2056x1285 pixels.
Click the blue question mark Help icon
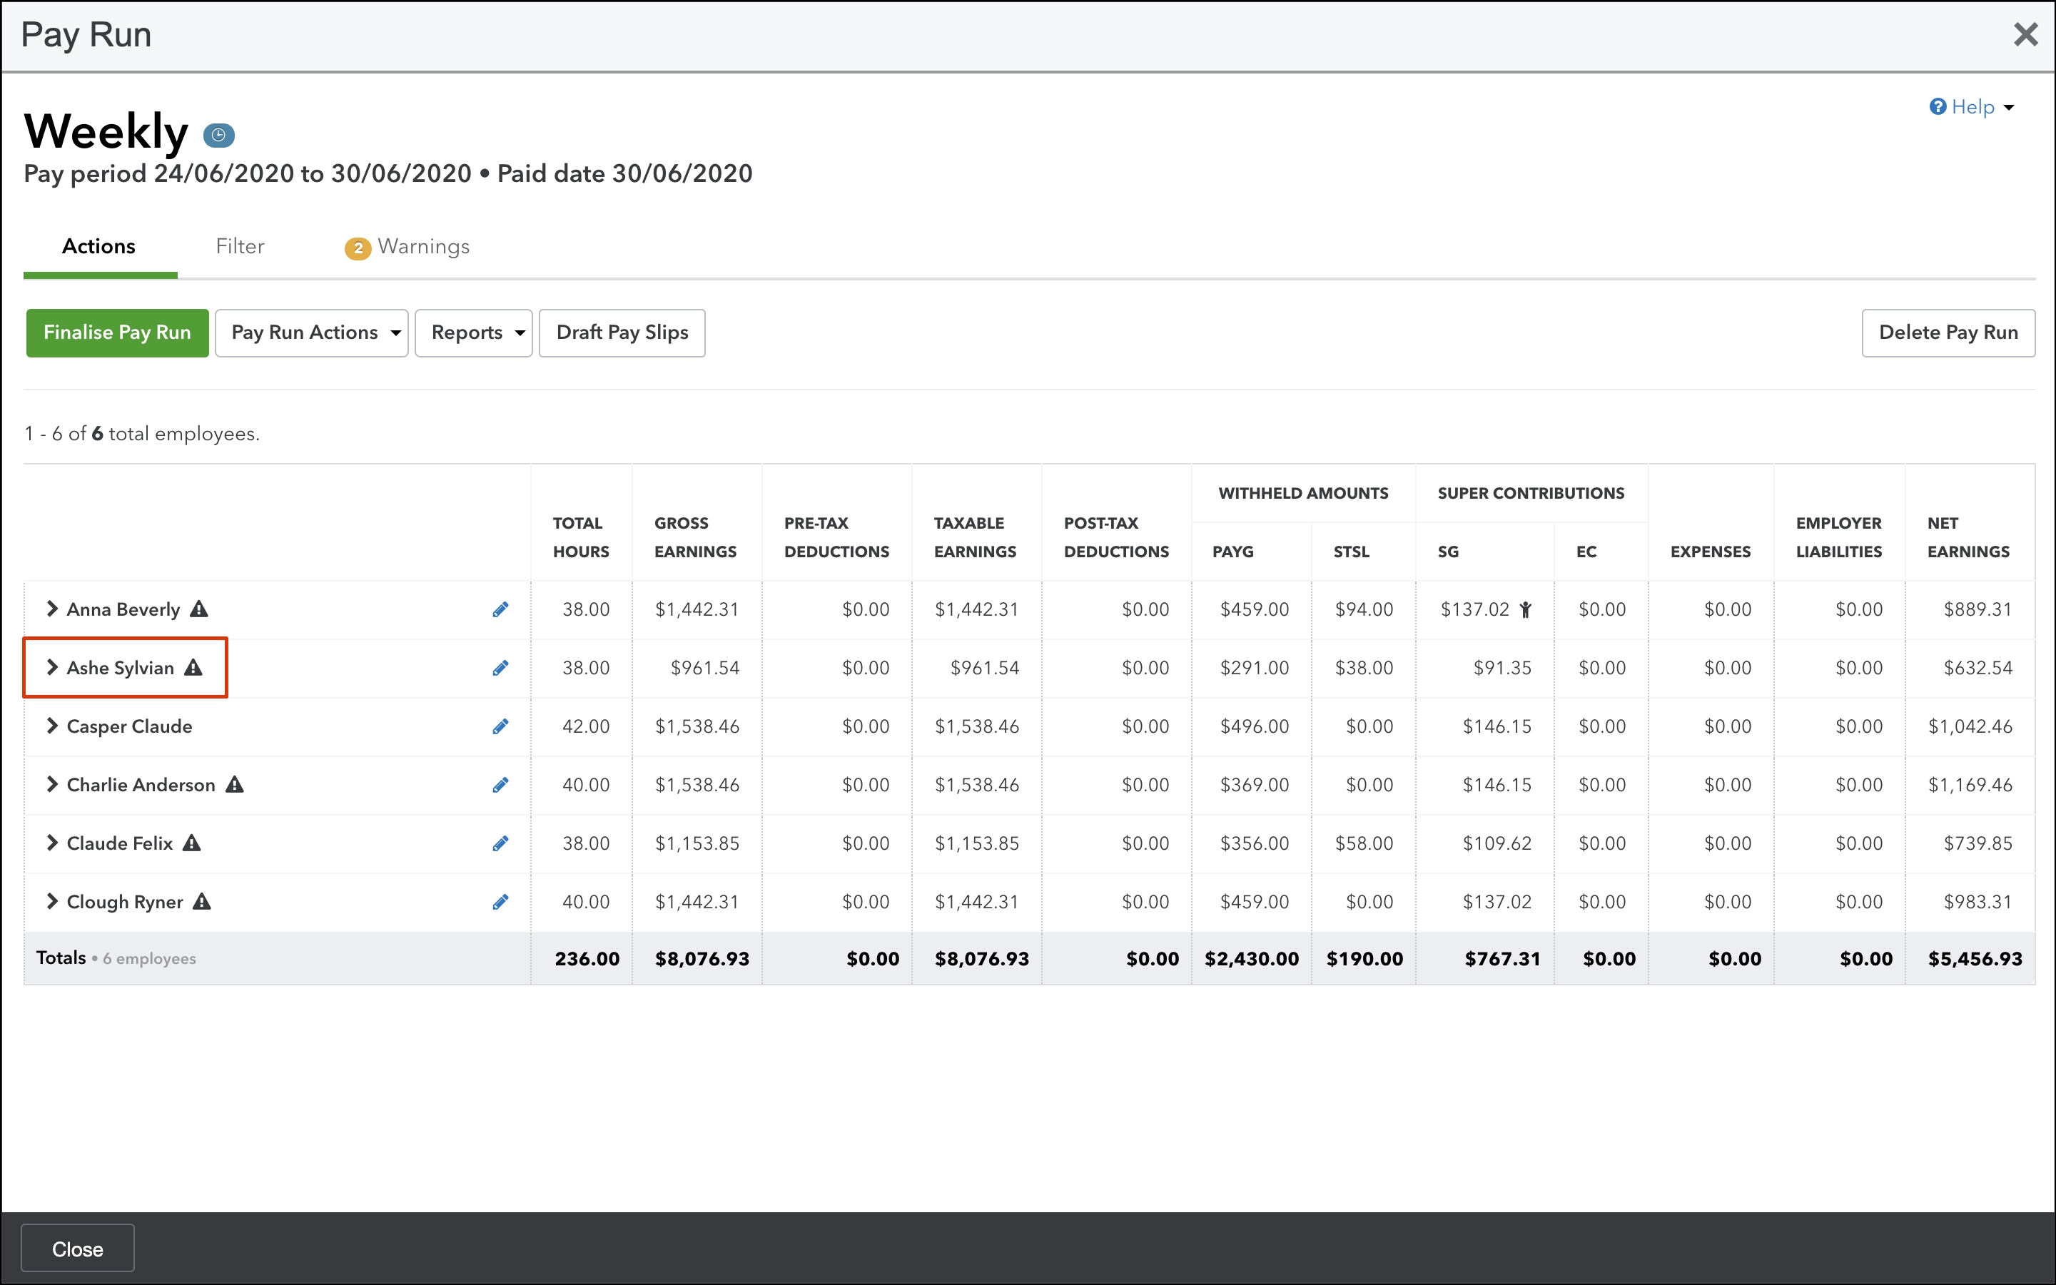(1938, 106)
